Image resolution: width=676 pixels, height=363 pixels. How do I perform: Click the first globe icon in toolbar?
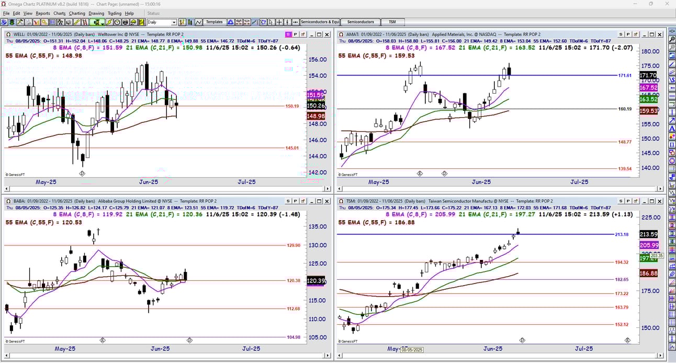pos(4,22)
